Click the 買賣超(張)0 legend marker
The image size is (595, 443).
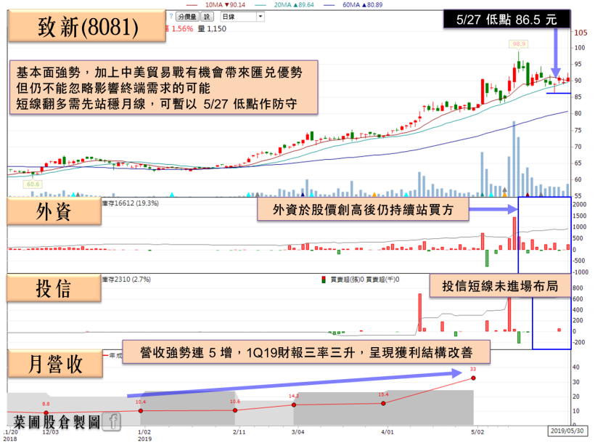click(x=324, y=280)
